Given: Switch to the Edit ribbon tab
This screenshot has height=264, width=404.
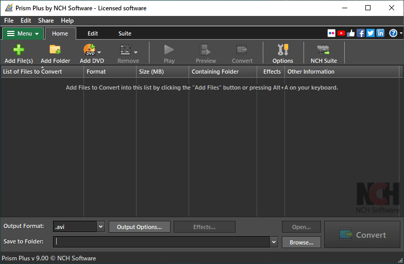Looking at the screenshot, I should click(x=93, y=33).
